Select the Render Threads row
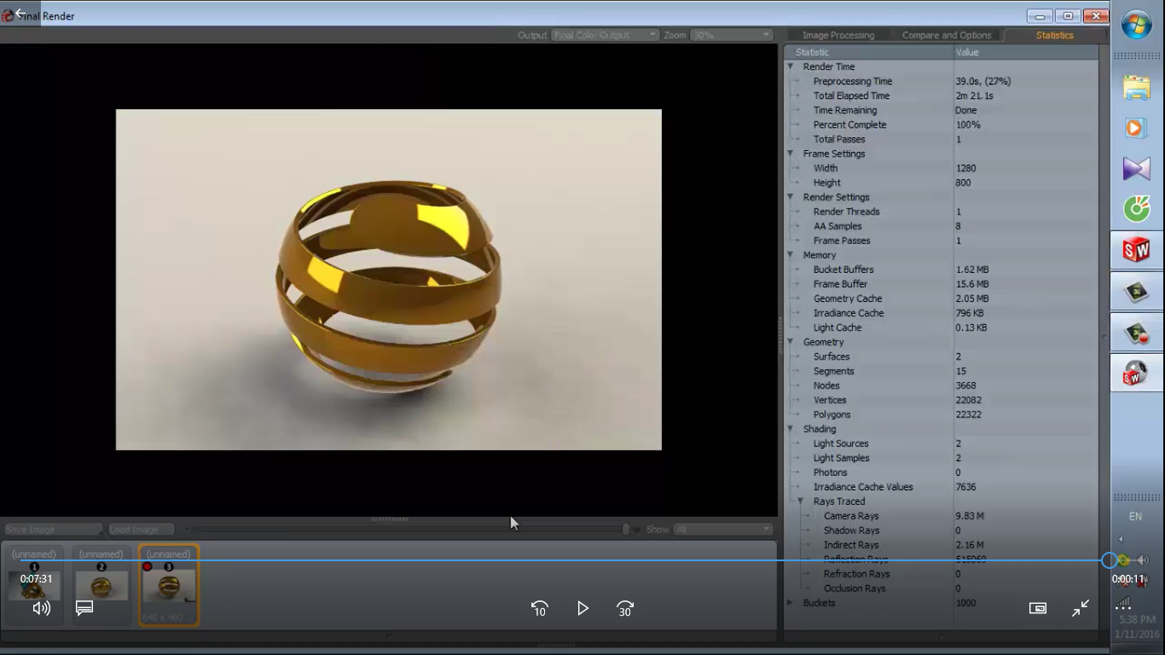 pyautogui.click(x=941, y=212)
